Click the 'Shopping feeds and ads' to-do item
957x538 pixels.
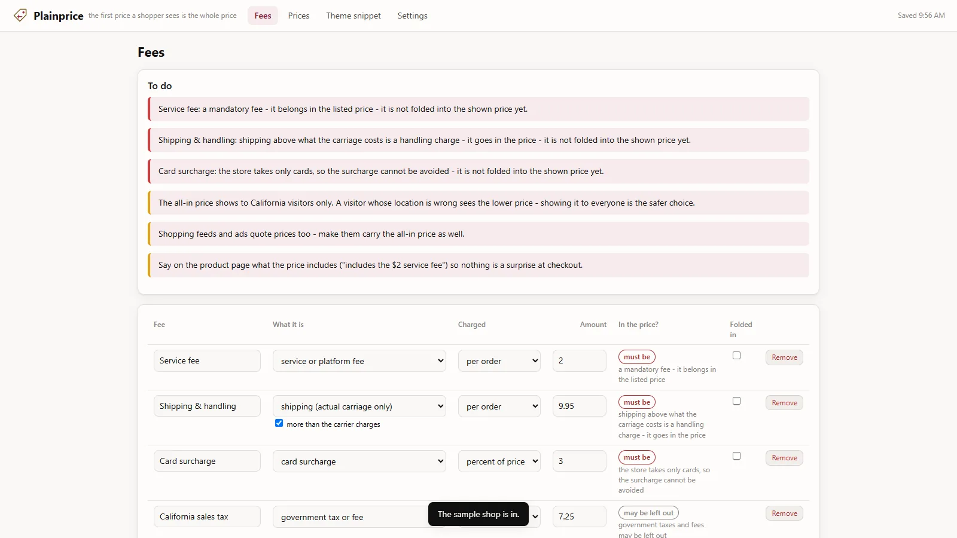tap(478, 234)
